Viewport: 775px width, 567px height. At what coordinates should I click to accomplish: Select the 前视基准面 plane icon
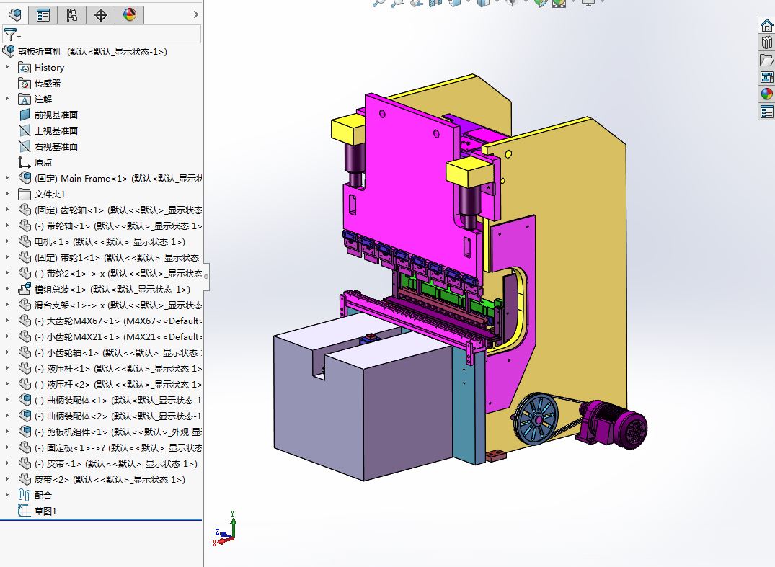coord(25,115)
